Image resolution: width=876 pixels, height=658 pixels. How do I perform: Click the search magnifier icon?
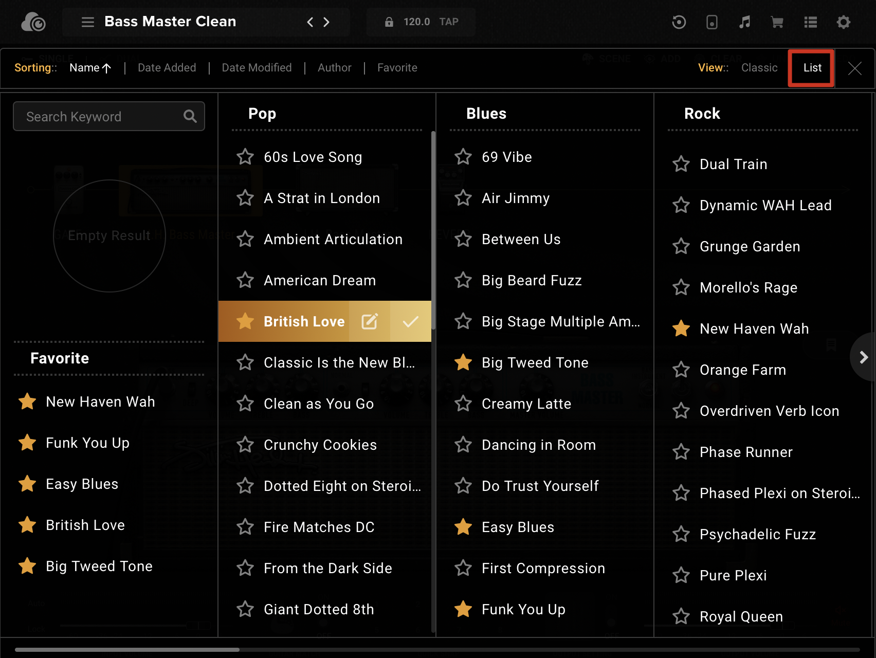[190, 117]
